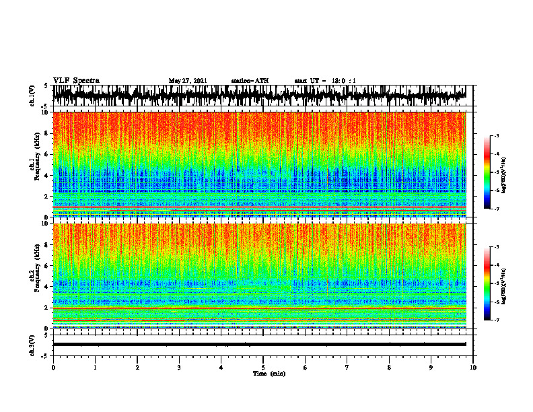
Task: Click the time axis tick label "5"
Action: point(263,367)
